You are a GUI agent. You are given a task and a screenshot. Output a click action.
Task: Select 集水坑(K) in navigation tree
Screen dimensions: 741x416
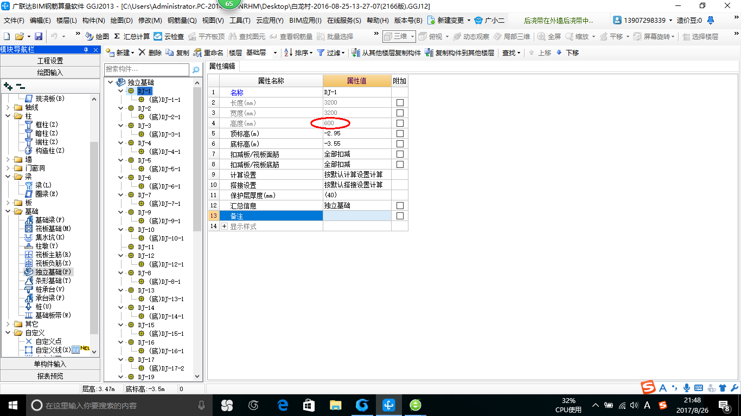(x=45, y=237)
